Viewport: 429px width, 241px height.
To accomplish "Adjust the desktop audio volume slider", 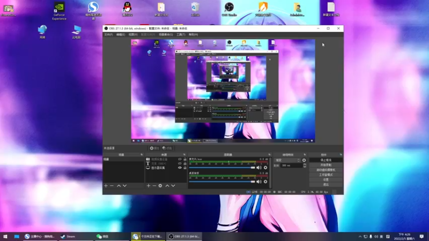I will pos(222,182).
